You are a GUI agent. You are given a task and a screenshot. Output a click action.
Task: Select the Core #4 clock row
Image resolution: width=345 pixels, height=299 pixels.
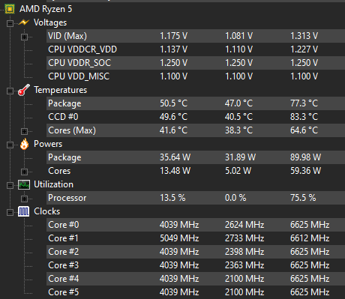click(x=196, y=279)
